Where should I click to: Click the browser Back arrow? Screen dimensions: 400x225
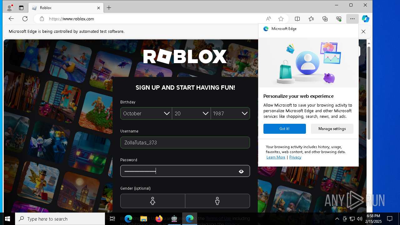tap(11, 19)
